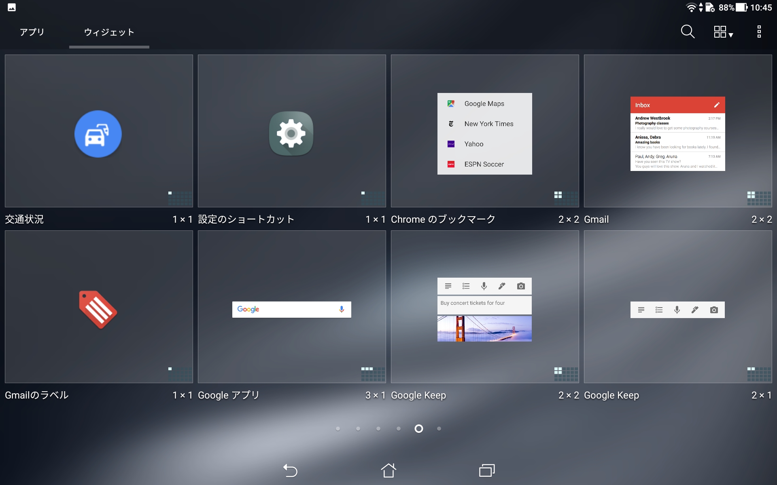The image size is (777, 485).
Task: Tap the picture notification icon in status bar
Action: (x=12, y=7)
